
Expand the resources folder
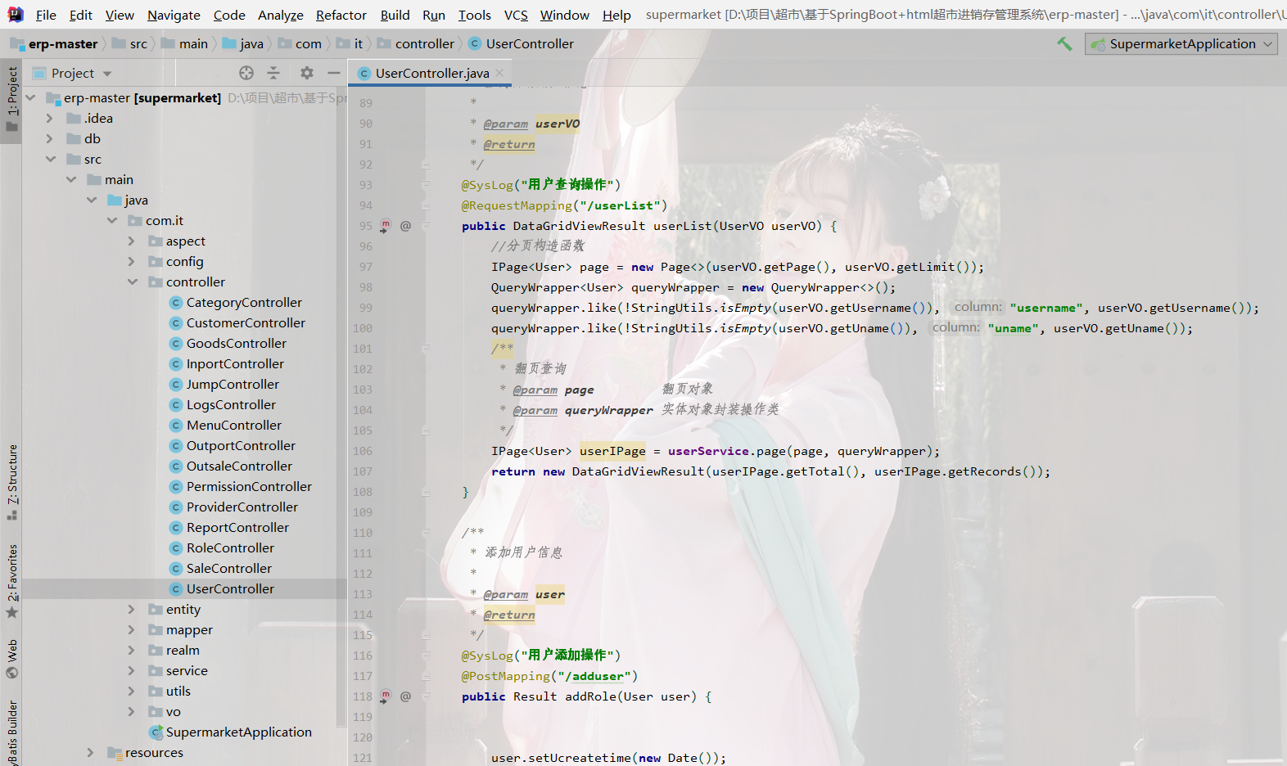coord(91,752)
